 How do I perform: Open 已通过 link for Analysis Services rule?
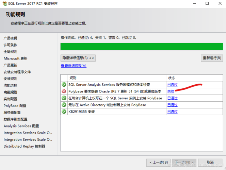(172, 85)
